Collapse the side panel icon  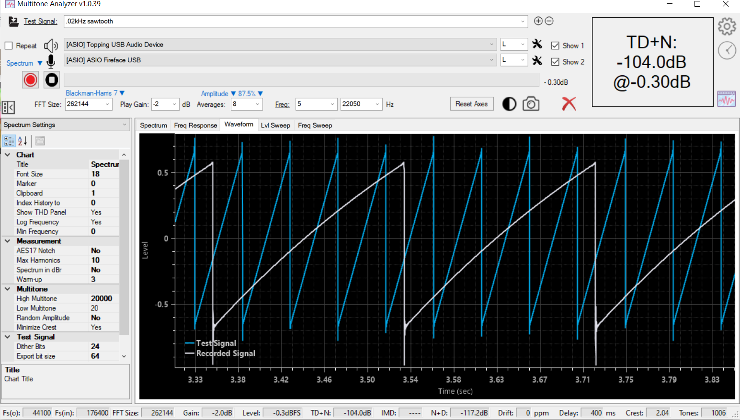[8, 107]
